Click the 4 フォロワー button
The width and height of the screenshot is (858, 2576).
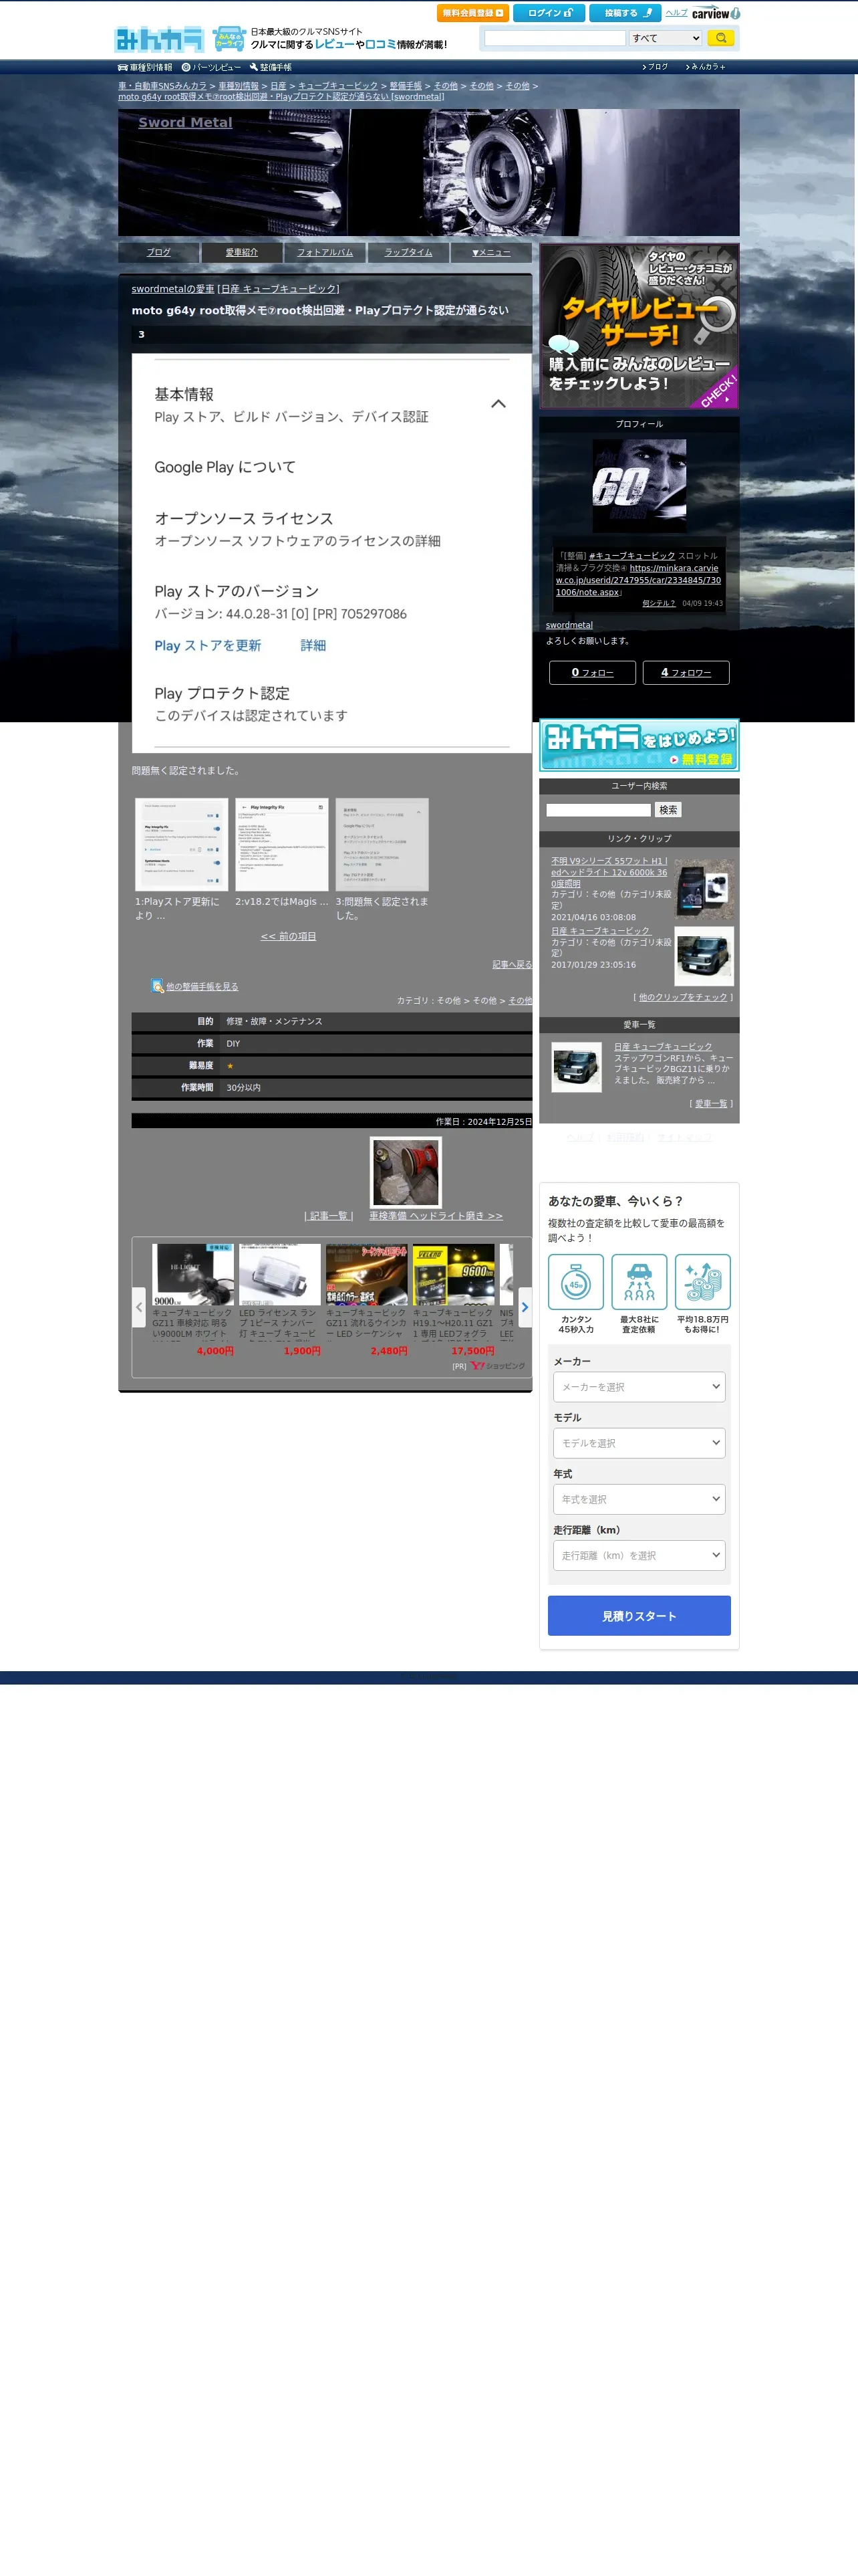(686, 672)
